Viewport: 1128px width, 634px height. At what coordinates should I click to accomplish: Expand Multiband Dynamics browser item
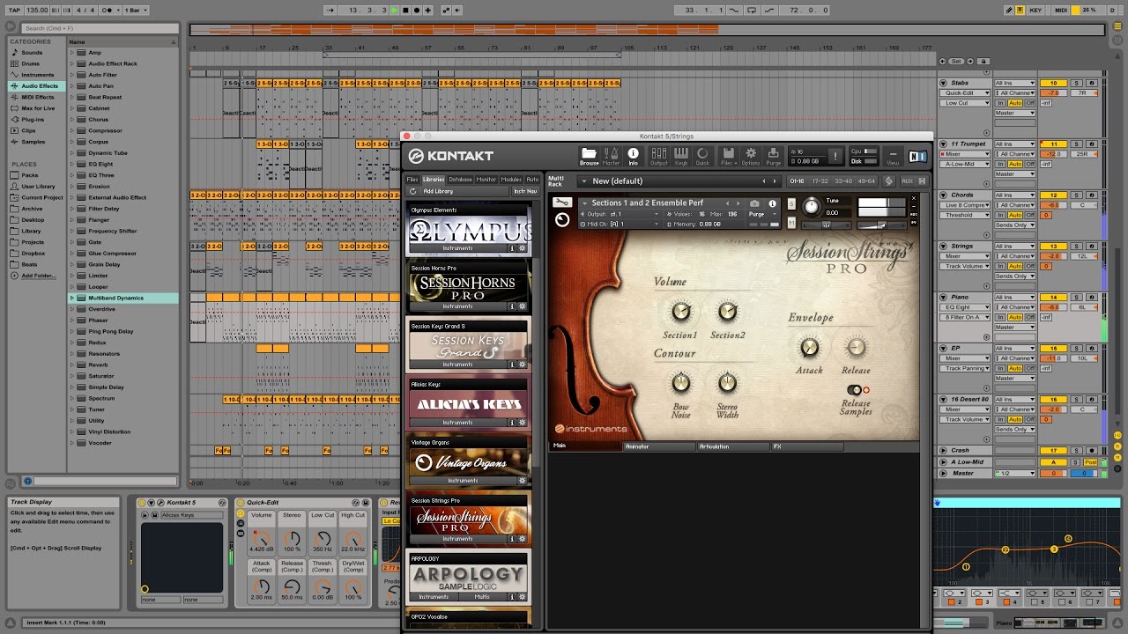point(72,298)
